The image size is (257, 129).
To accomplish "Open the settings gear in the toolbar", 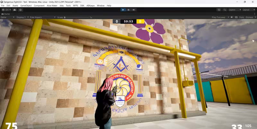I will point(21,10).
